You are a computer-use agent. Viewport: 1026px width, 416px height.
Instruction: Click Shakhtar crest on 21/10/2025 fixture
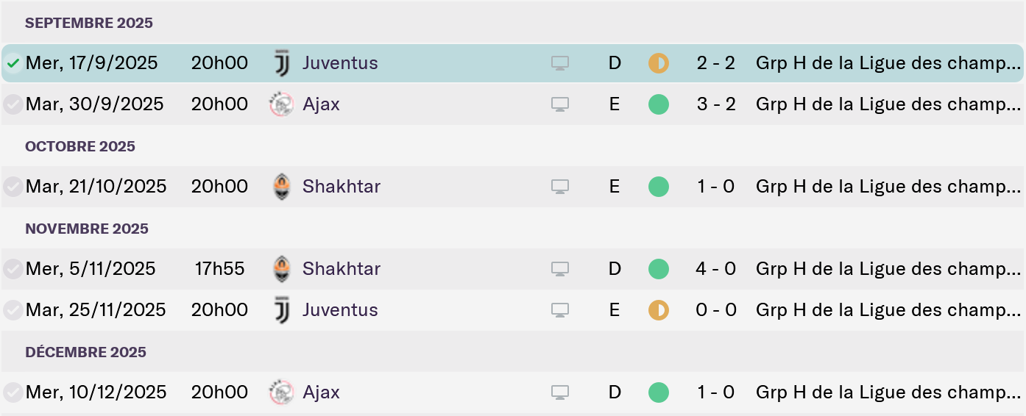(x=282, y=187)
